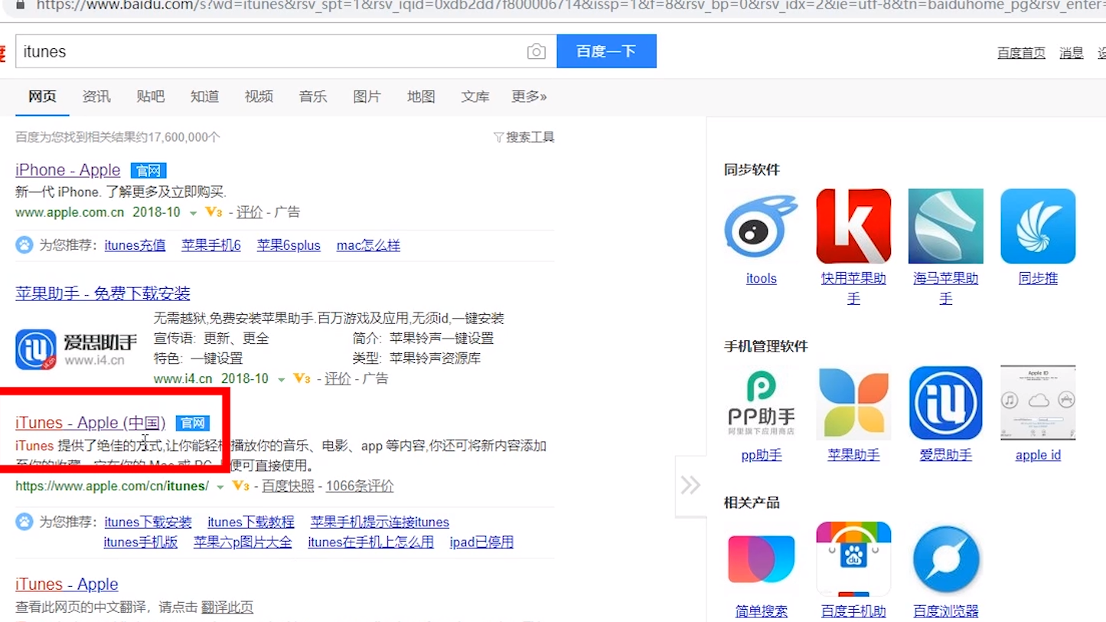This screenshot has width=1106, height=622.
Task: Open the 苹果助手 colorful petals icon
Action: click(853, 403)
